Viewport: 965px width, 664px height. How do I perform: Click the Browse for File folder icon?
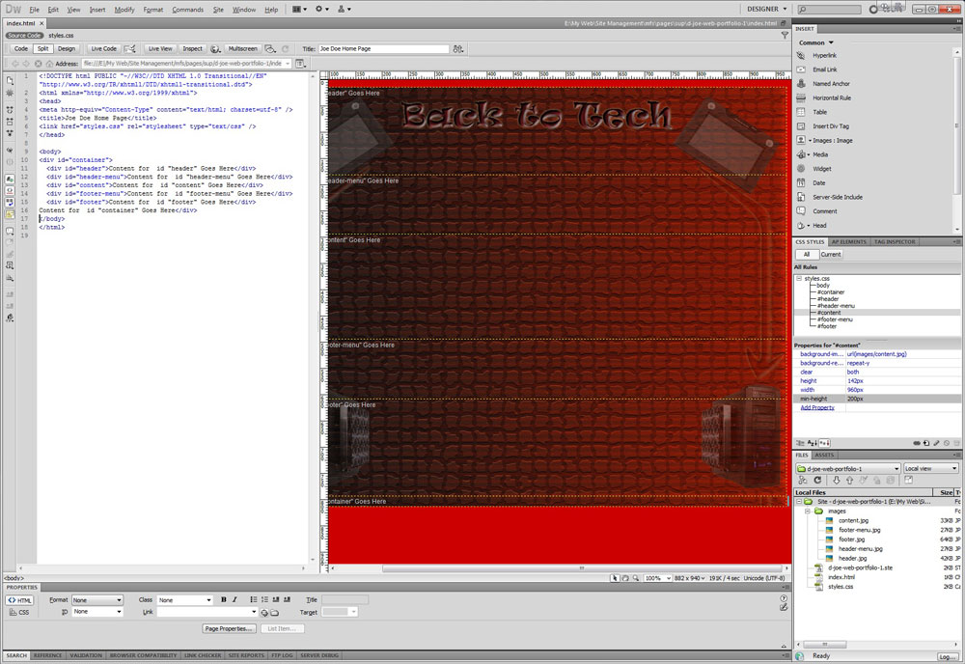point(275,612)
